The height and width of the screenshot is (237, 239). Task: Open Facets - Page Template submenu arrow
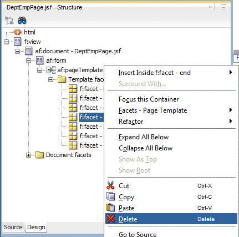click(231, 110)
